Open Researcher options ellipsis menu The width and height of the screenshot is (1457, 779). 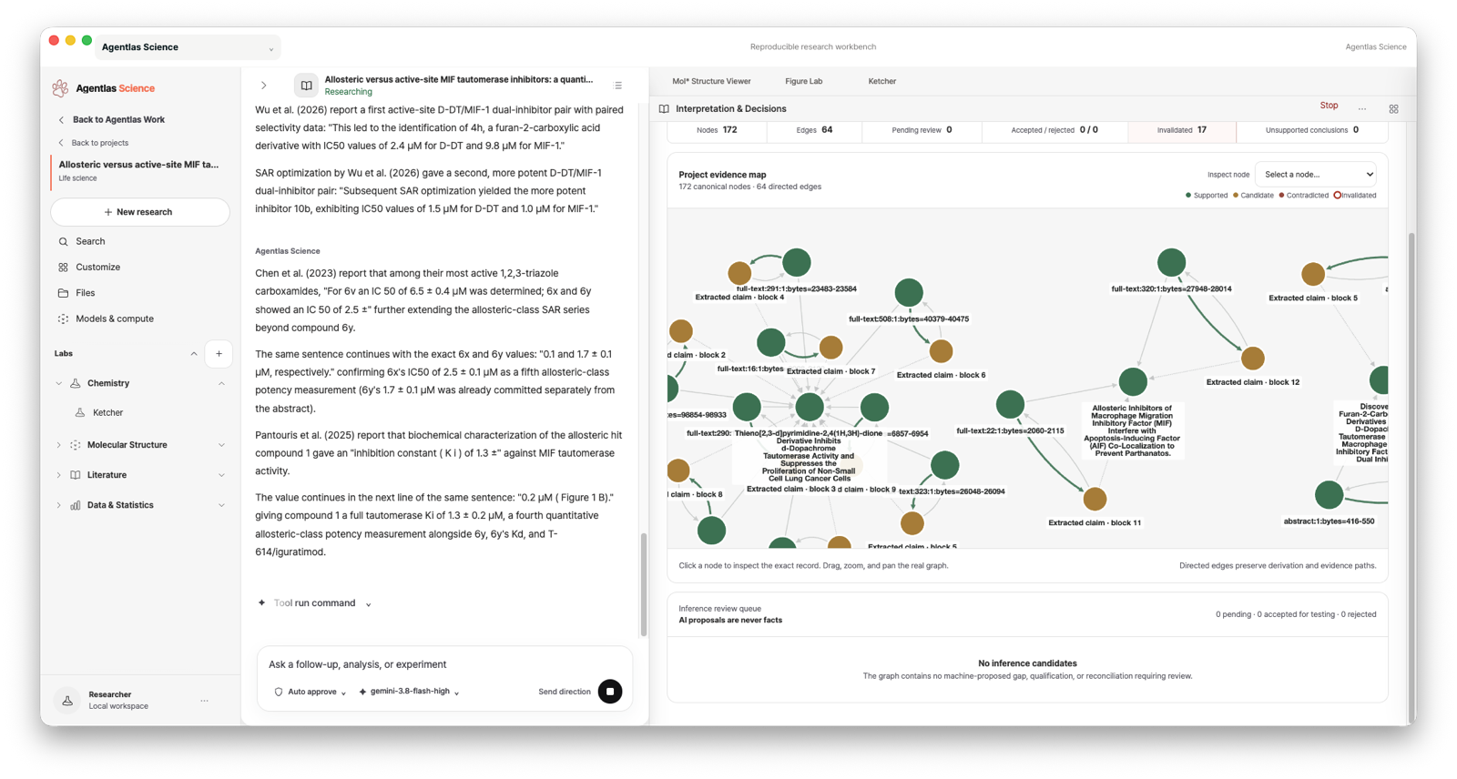pyautogui.click(x=204, y=700)
